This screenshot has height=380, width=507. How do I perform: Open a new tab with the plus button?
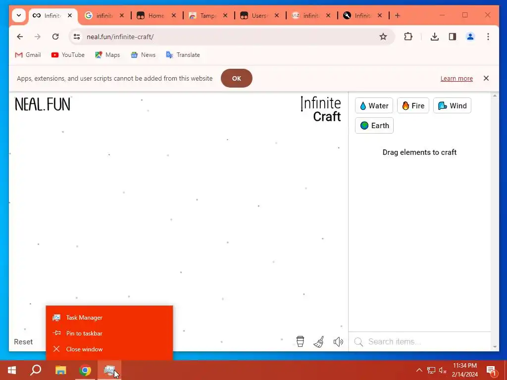pyautogui.click(x=398, y=15)
